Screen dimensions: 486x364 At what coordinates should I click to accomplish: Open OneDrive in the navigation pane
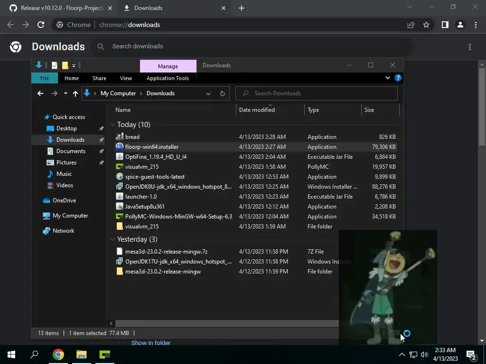[64, 200]
